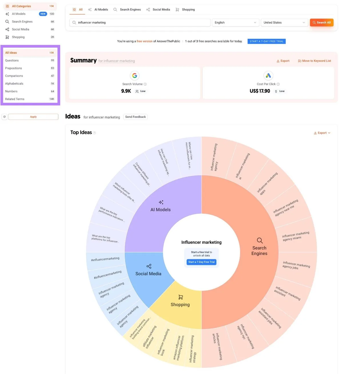Image resolution: width=343 pixels, height=374 pixels.
Task: Click the magnifier icon in Search Engines chart segment
Action: point(260,240)
